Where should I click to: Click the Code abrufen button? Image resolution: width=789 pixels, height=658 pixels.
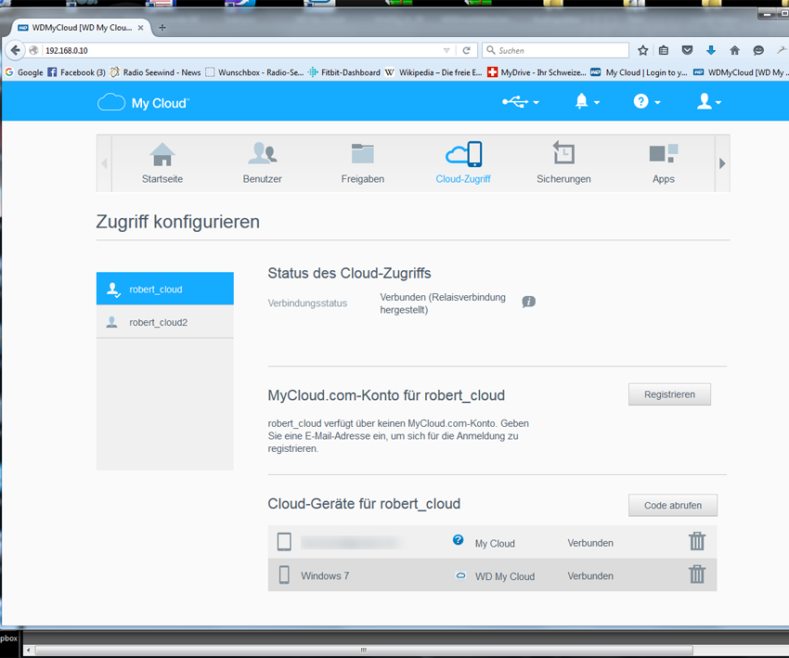[673, 505]
